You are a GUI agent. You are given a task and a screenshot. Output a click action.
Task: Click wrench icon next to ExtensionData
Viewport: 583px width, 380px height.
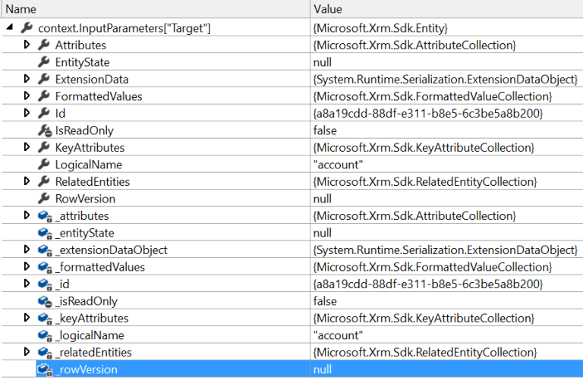44,79
